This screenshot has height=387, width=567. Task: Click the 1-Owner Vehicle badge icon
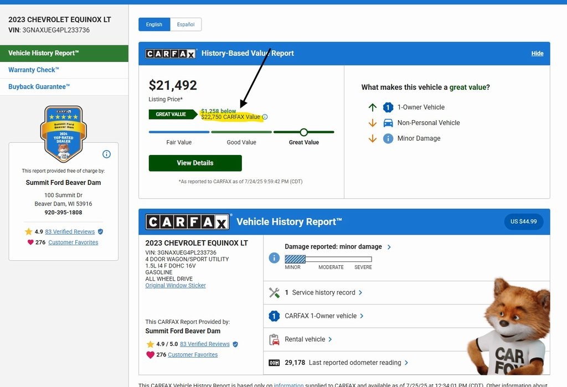[388, 107]
